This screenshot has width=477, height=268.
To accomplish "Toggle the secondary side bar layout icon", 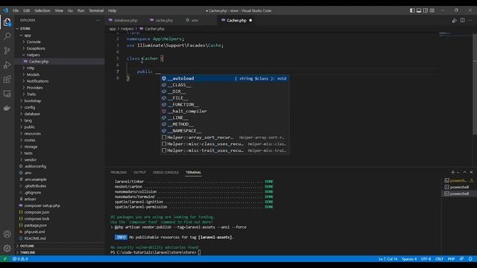I will tap(426, 10).
